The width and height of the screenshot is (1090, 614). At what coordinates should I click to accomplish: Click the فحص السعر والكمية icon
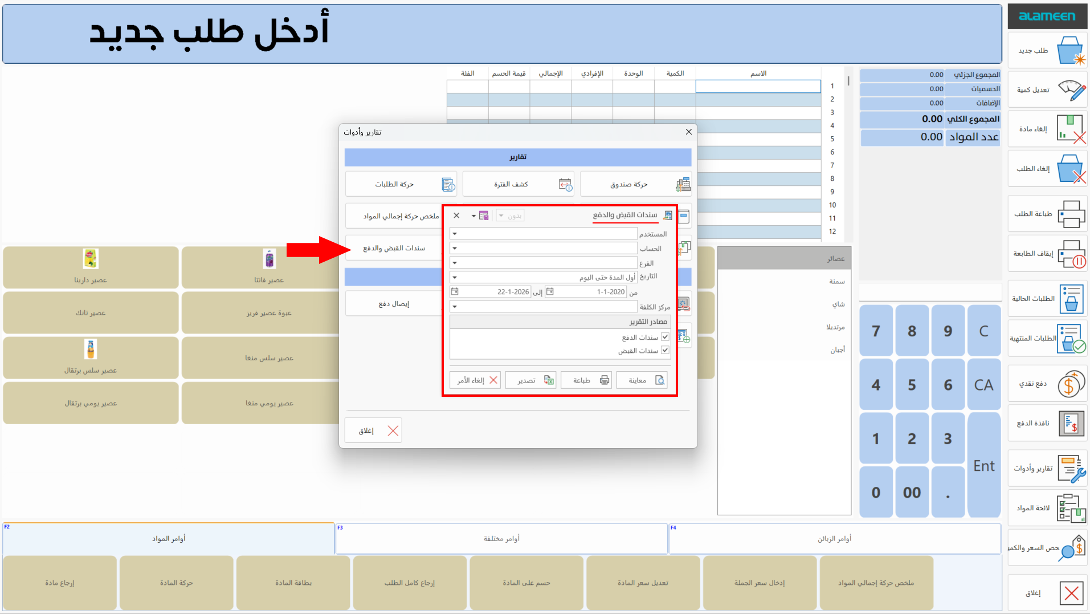(x=1071, y=548)
